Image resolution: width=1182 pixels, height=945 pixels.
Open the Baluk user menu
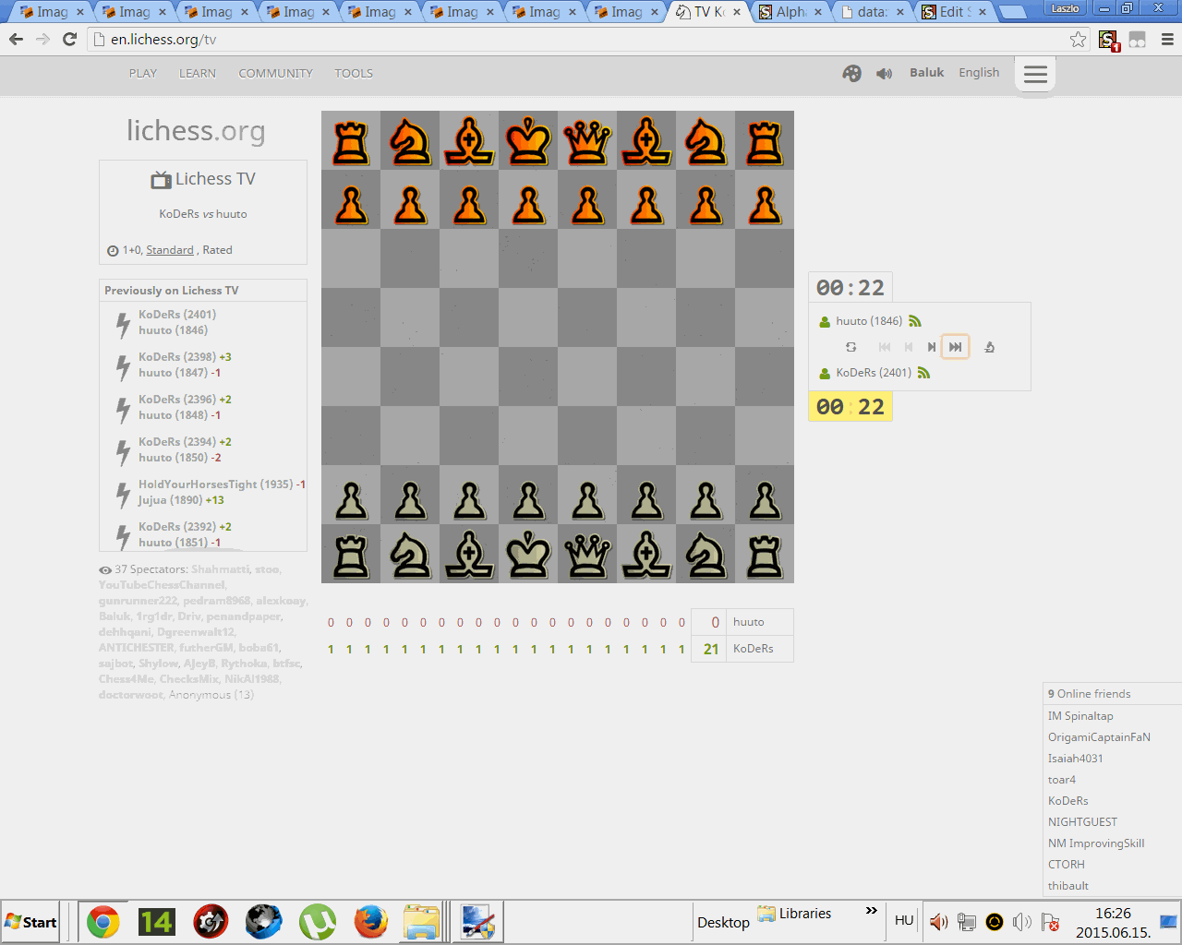(x=927, y=72)
